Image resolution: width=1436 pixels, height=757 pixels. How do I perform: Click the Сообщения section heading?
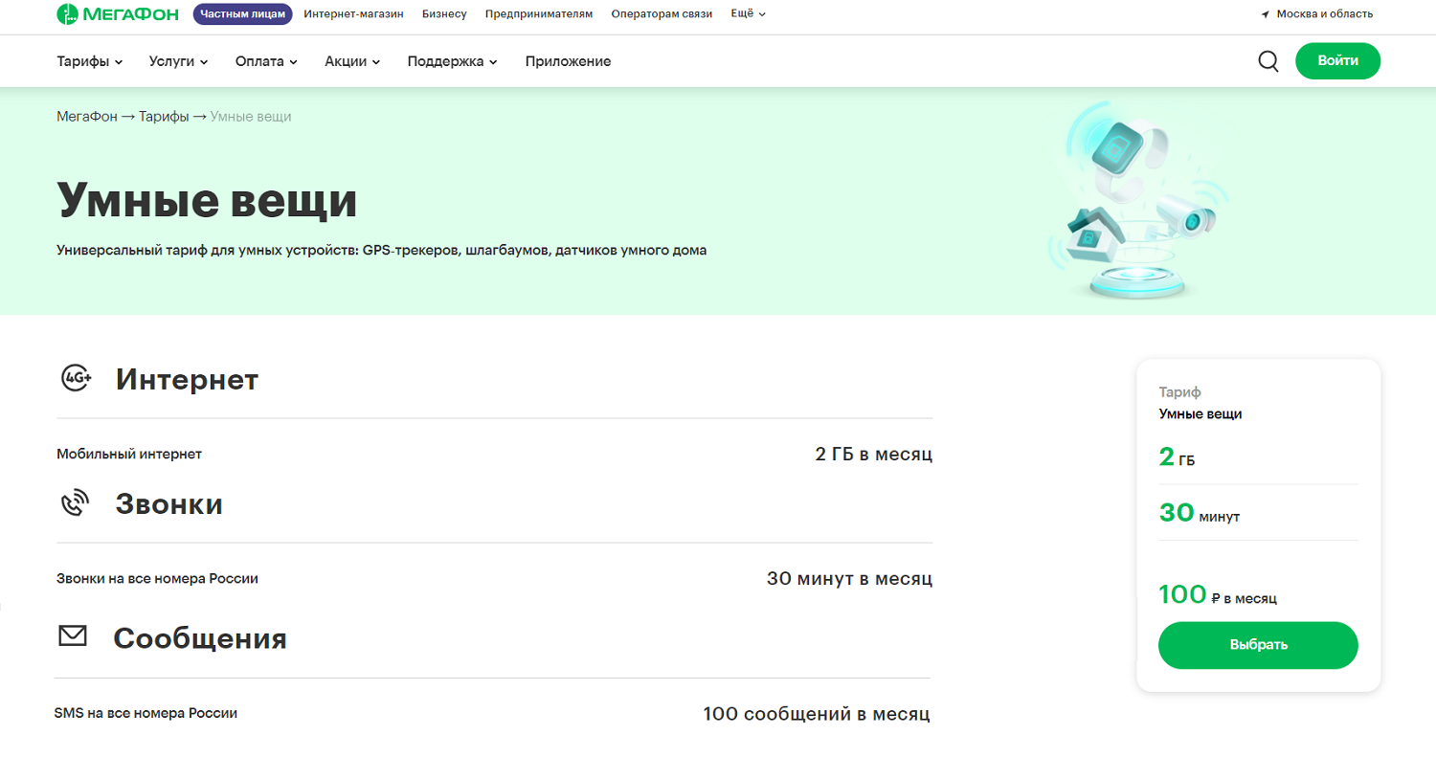200,638
